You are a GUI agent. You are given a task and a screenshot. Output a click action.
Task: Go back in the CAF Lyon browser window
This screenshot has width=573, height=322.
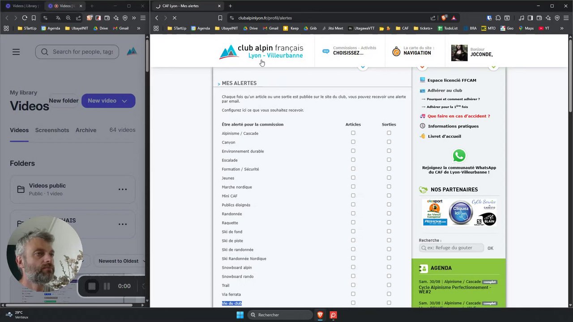pos(157,18)
